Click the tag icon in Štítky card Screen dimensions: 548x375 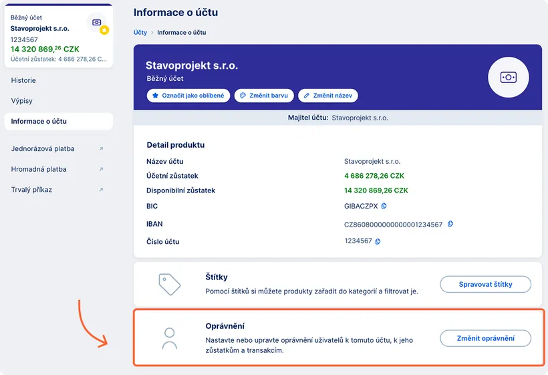(x=170, y=284)
